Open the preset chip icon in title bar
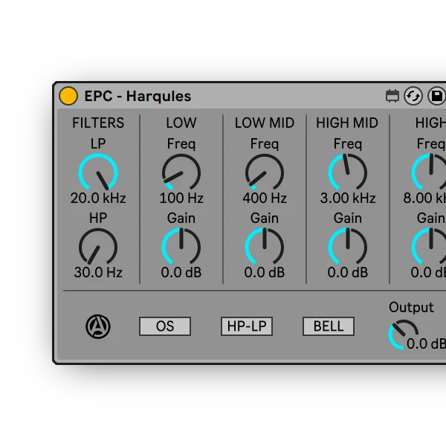Image resolution: width=446 pixels, height=446 pixels. pos(392,96)
